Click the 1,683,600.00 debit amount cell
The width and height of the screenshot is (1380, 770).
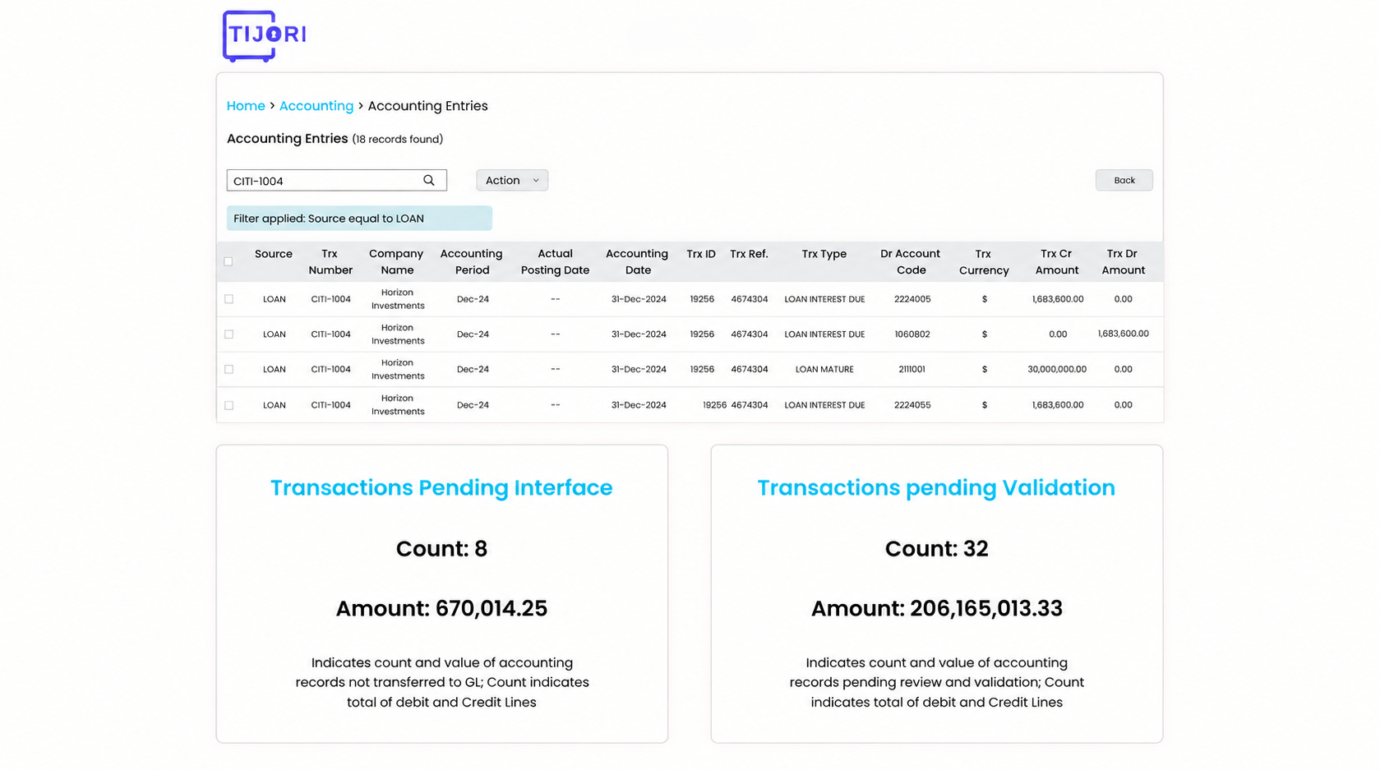(x=1124, y=334)
